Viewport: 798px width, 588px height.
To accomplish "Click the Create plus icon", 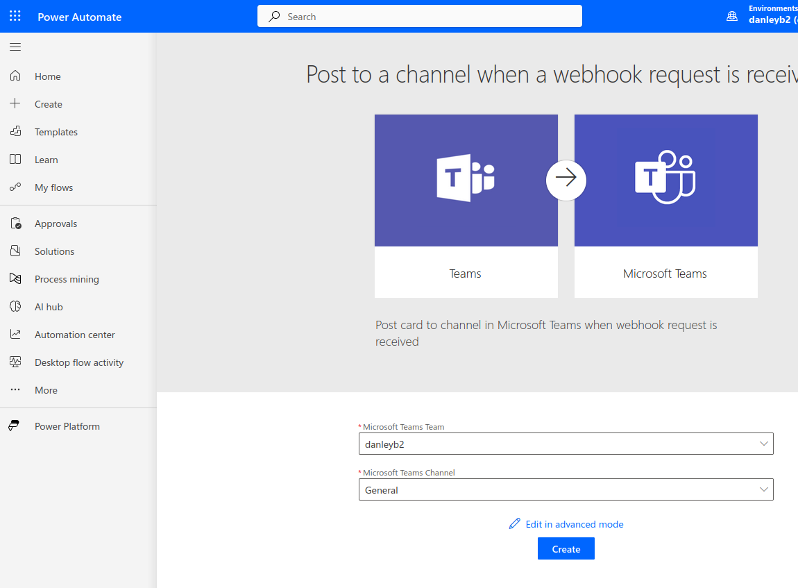I will [15, 104].
